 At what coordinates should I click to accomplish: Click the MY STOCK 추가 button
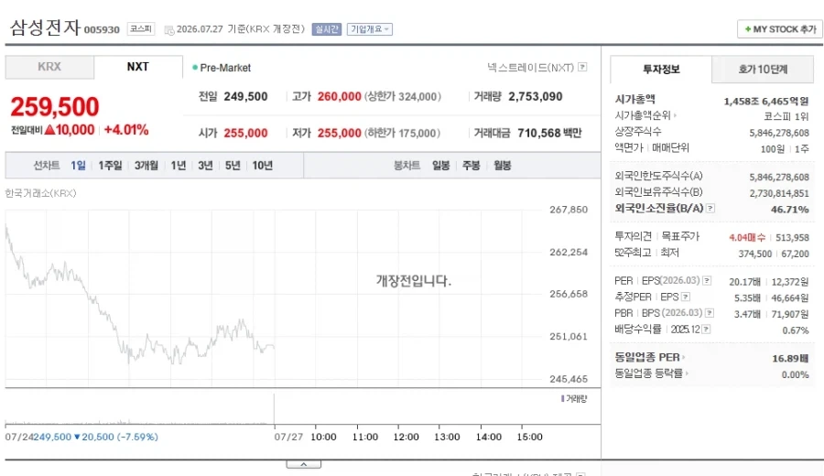780,29
